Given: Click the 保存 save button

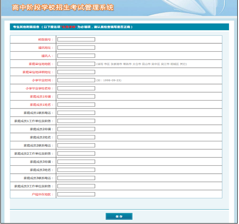Looking at the screenshot, I should click(119, 217).
